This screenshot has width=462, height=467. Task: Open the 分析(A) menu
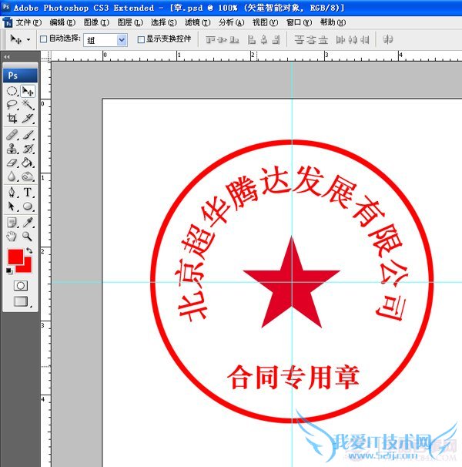[231, 22]
